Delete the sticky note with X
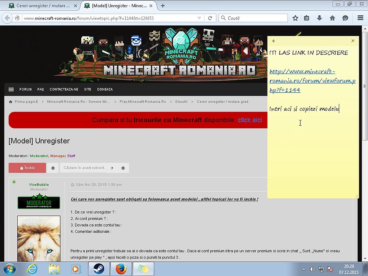Screen dimensions: 368x276 (353, 41)
